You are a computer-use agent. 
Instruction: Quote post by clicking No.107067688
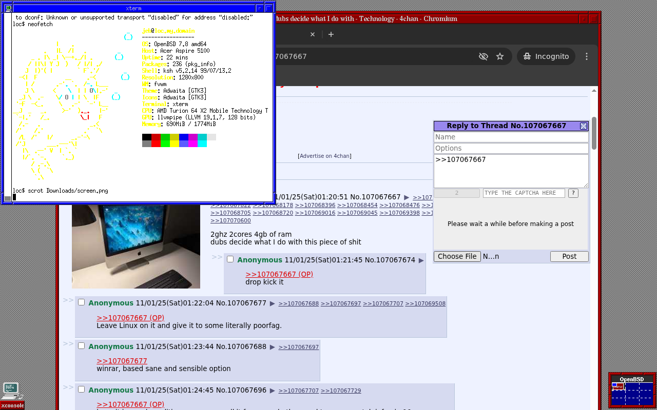[241, 346]
